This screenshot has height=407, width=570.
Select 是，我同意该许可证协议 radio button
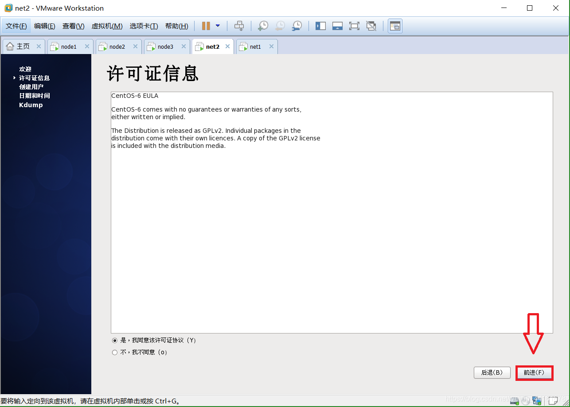coord(115,341)
